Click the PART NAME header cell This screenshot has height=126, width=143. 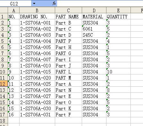(69, 16)
